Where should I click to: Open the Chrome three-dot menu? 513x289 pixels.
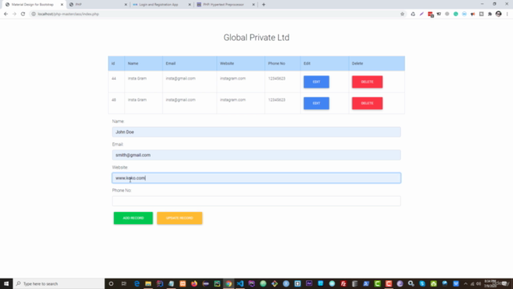(507, 14)
